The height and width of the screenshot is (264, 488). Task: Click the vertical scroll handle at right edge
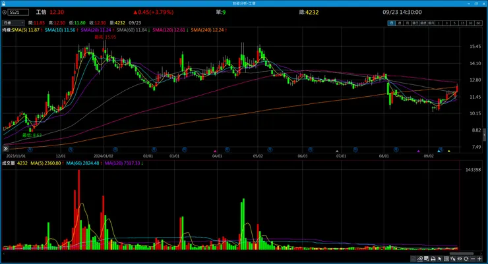485,135
